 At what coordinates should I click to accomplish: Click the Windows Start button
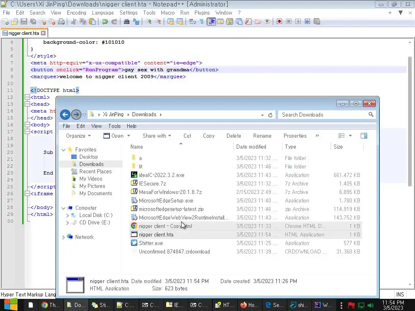[11, 305]
